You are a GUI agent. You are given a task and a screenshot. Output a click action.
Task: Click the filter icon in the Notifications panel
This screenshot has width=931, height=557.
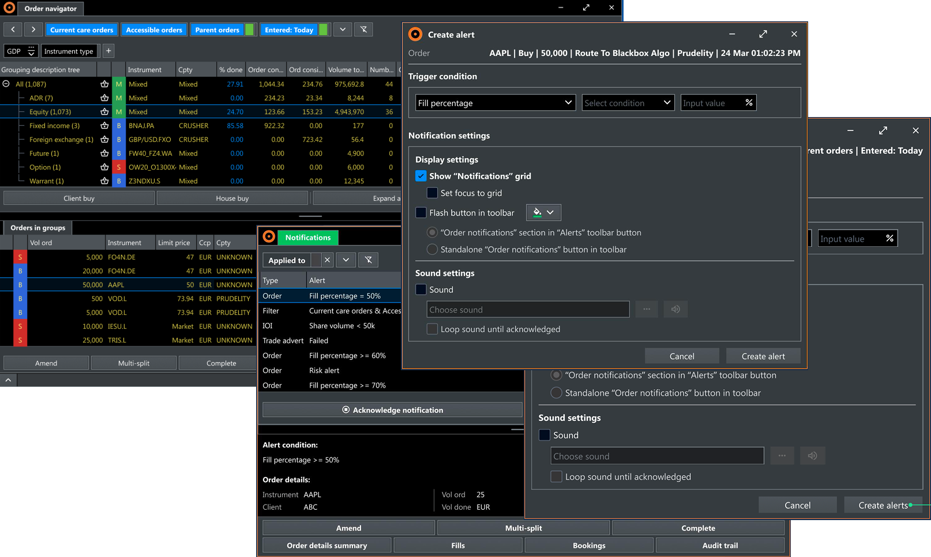(368, 259)
